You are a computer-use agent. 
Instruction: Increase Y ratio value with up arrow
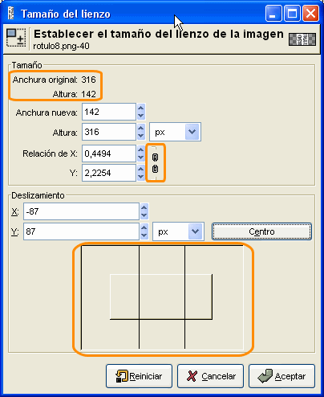click(x=141, y=169)
